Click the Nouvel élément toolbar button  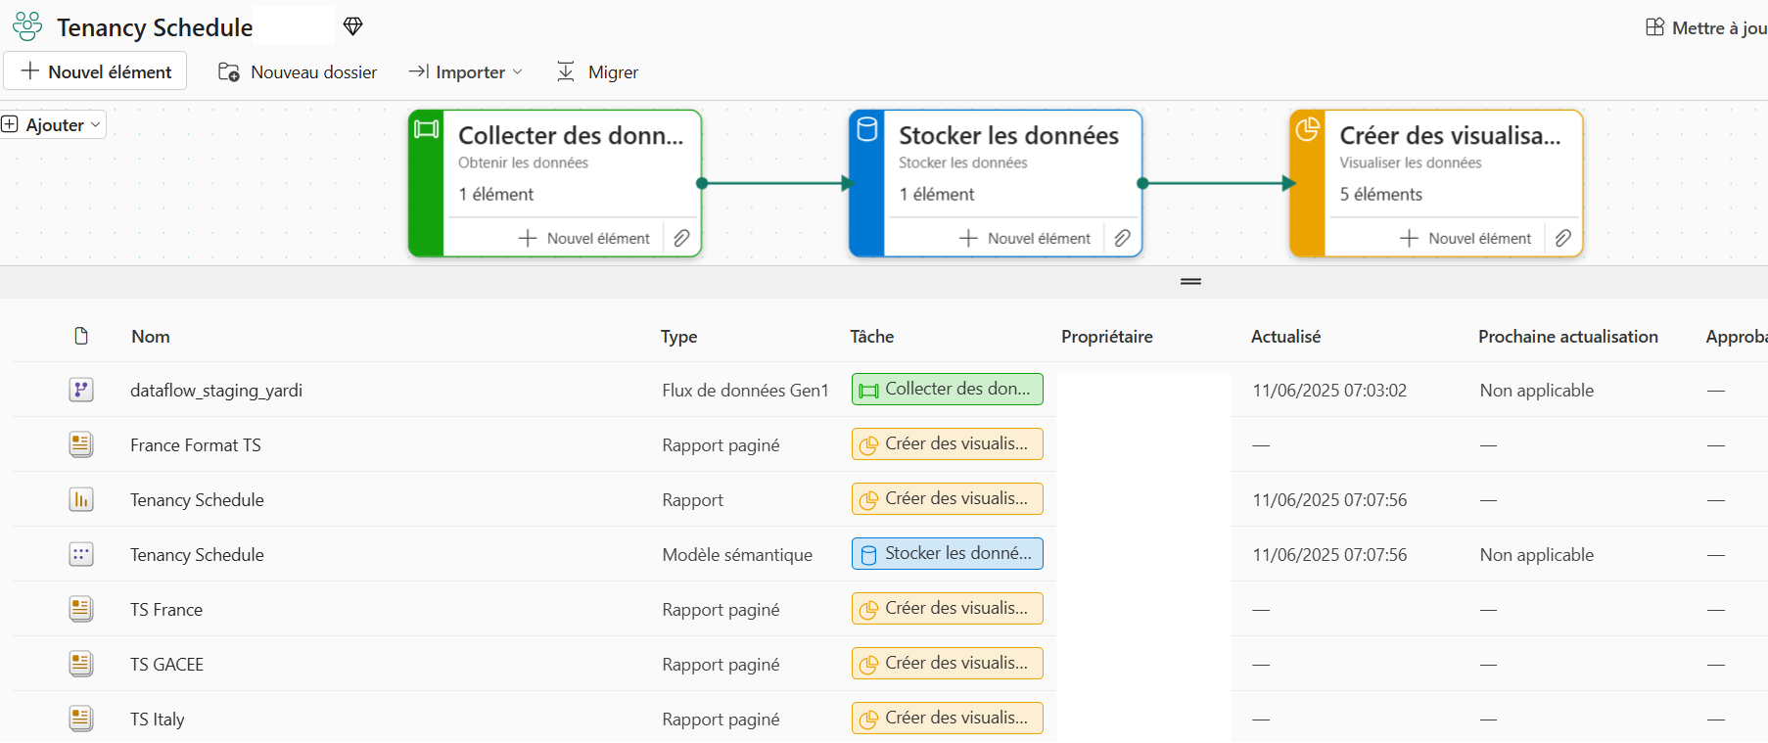click(96, 71)
